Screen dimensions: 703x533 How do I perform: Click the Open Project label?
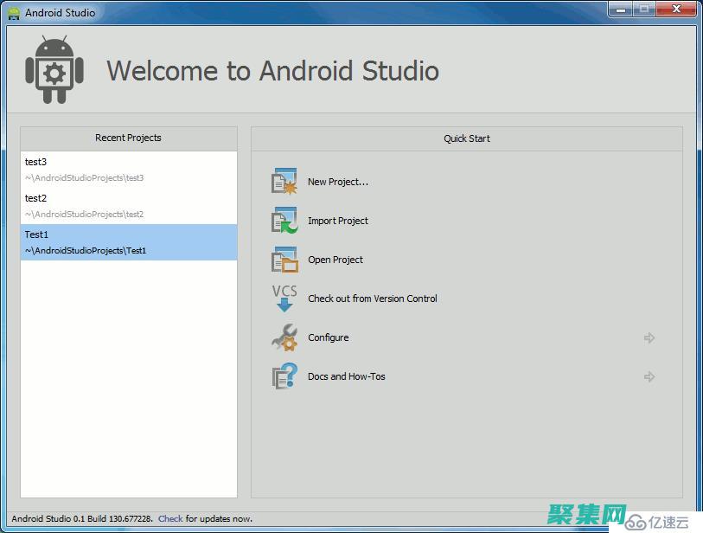coord(336,260)
